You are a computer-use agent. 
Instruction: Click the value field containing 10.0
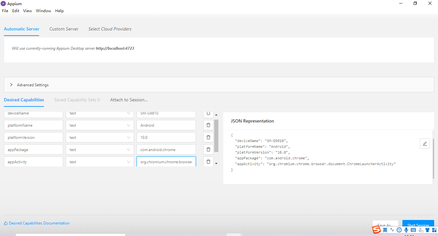click(166, 138)
